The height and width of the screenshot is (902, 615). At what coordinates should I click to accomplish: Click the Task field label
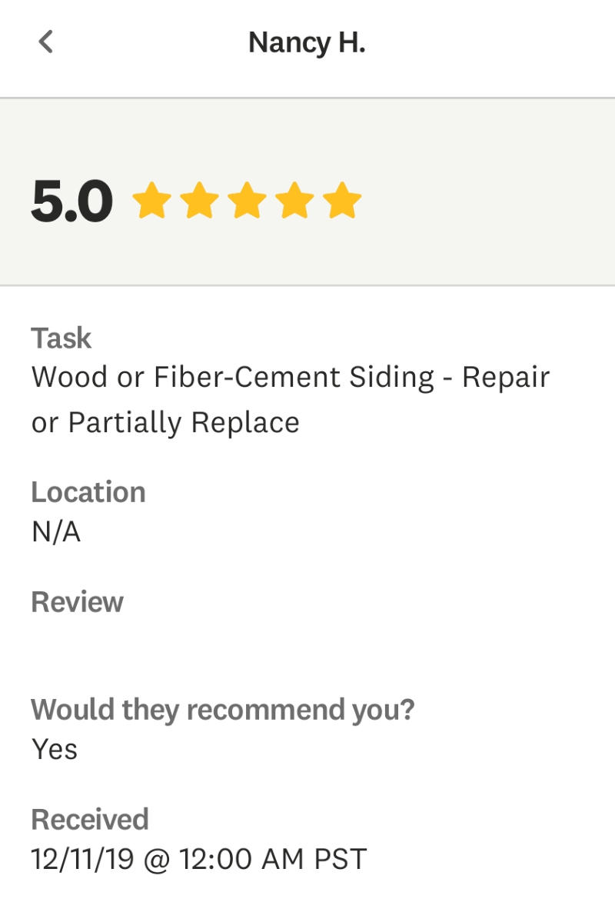[x=61, y=338]
